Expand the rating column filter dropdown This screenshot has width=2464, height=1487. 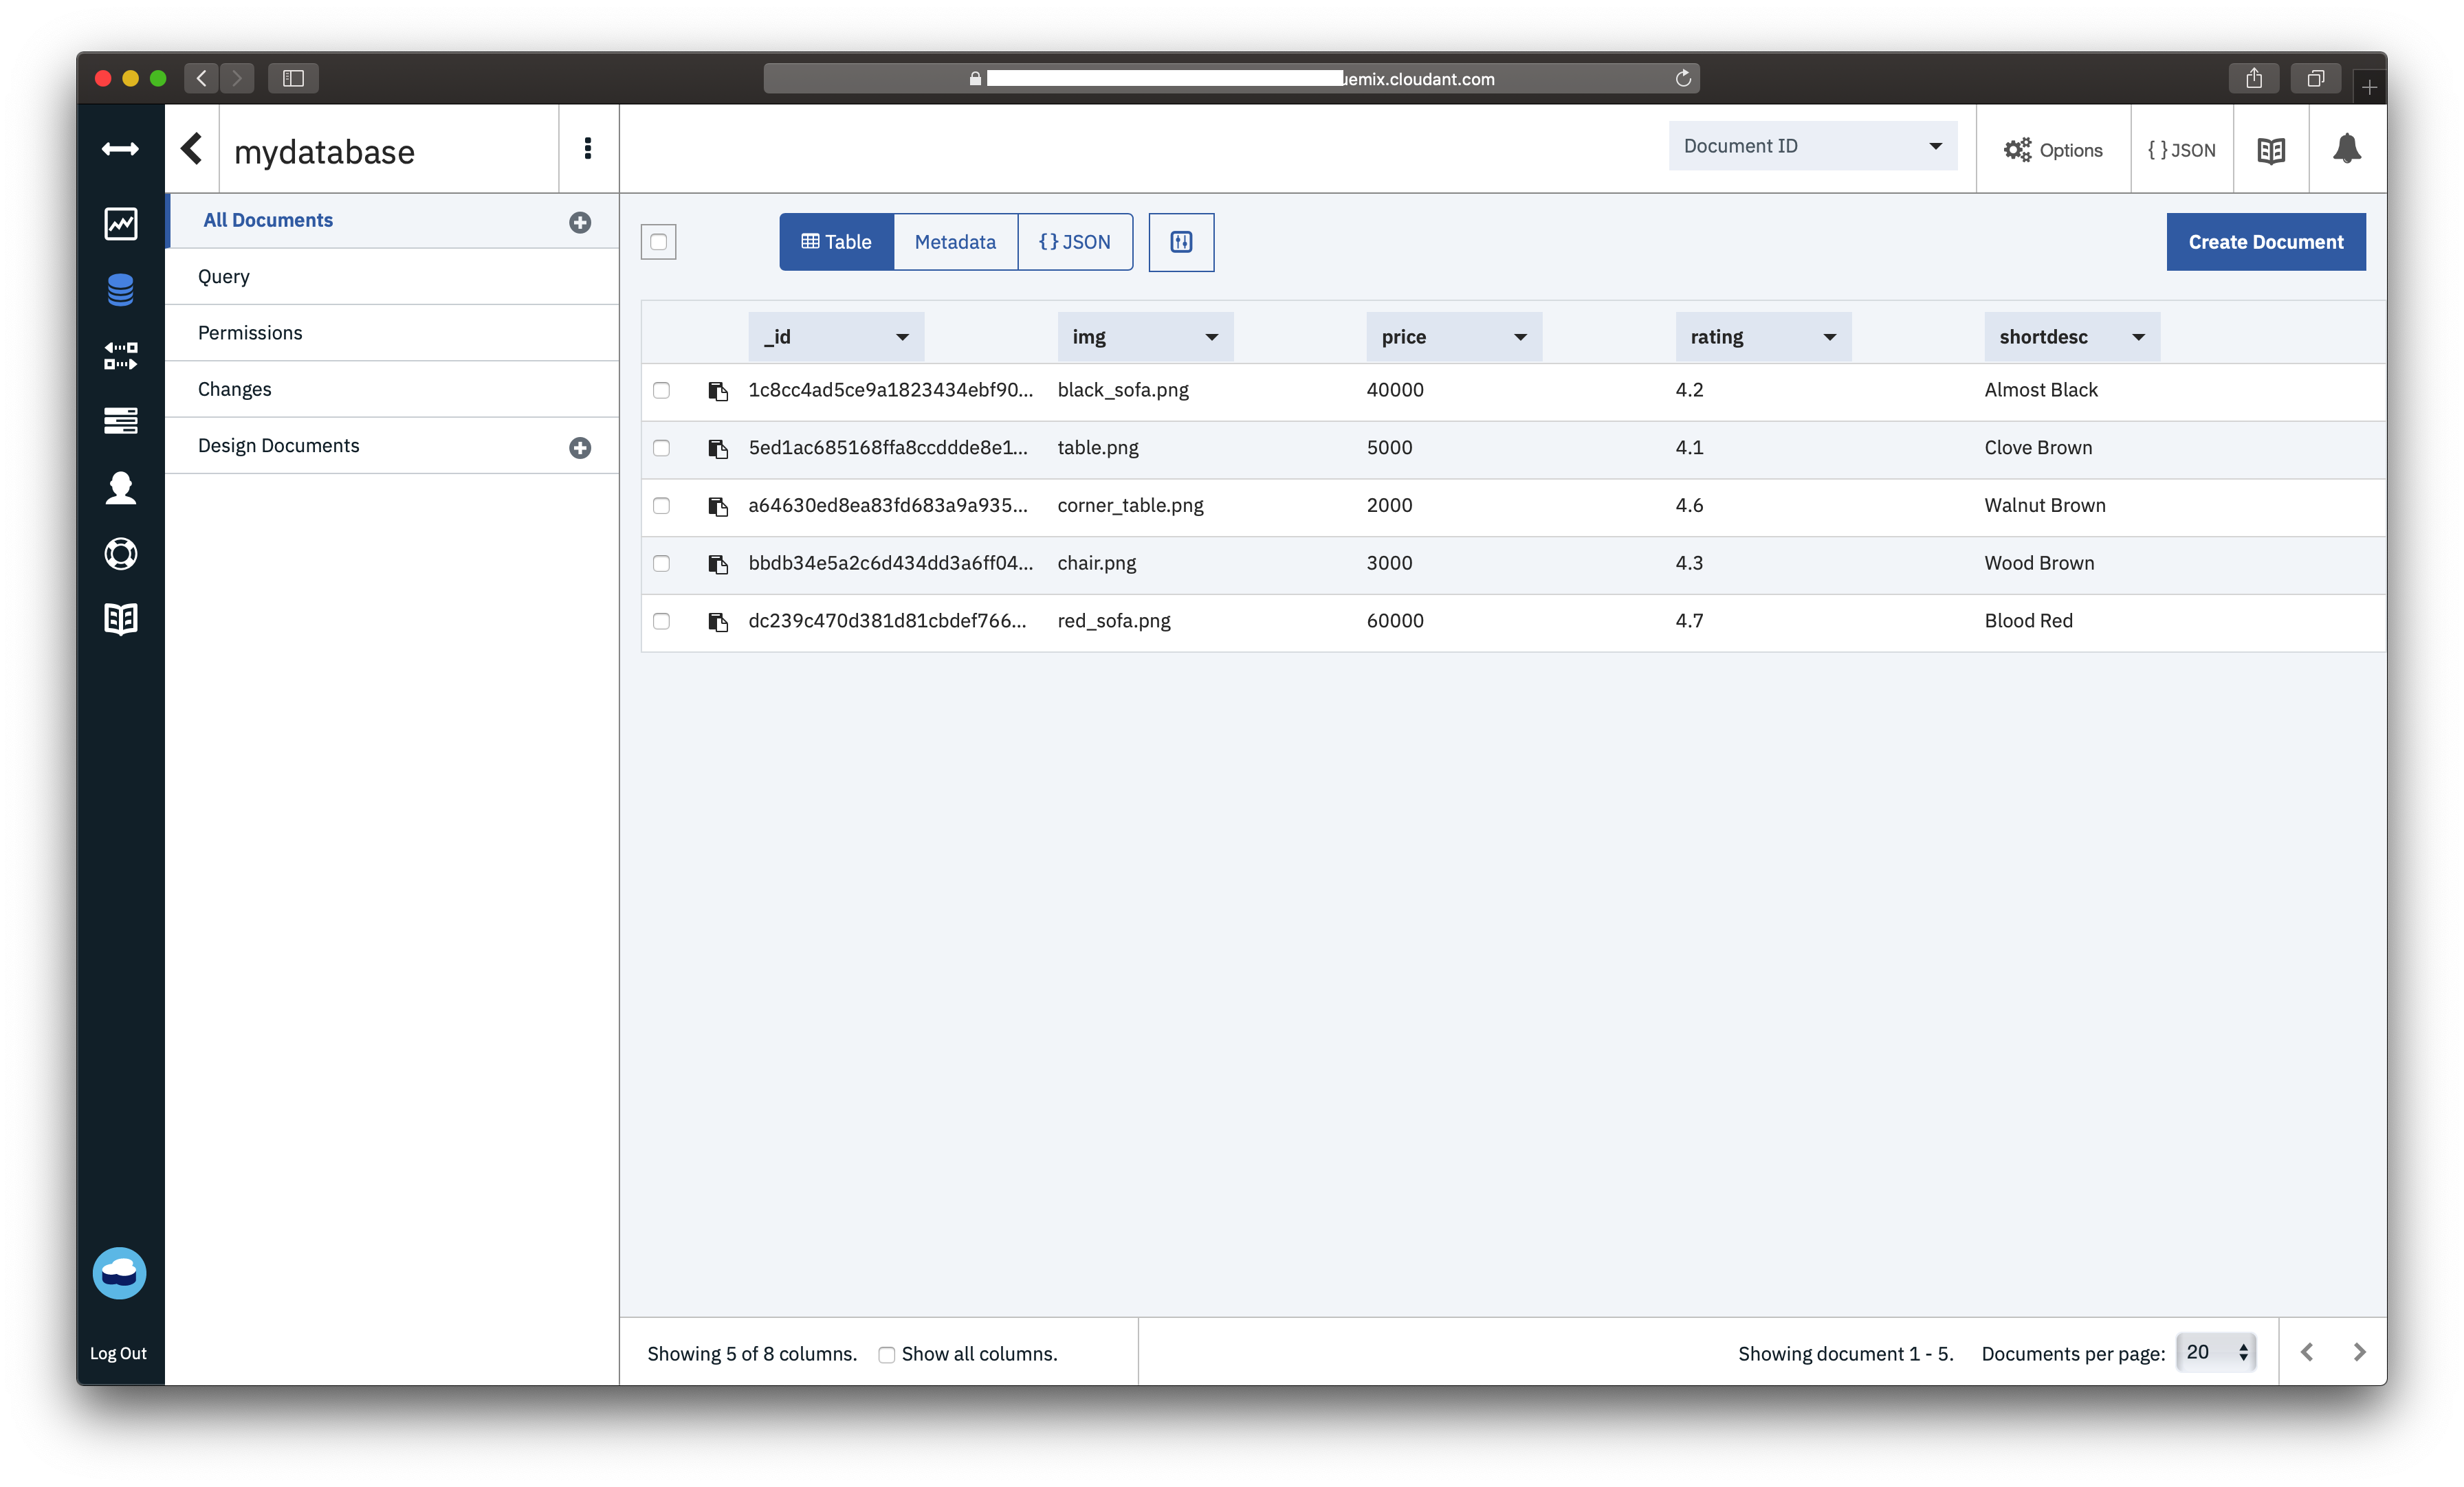click(1830, 336)
